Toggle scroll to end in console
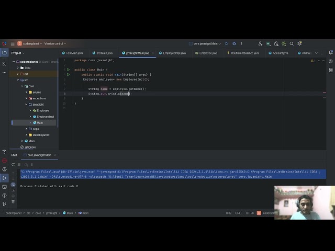Image resolution: width=335 pixels, height=251 pixels. tap(13, 190)
